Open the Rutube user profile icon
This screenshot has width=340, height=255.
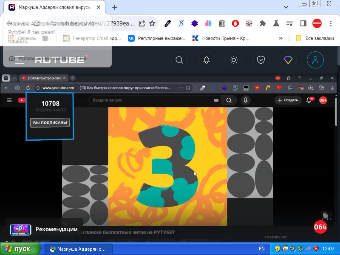click(315, 60)
